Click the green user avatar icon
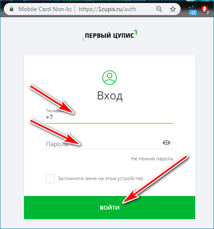This screenshot has height=229, width=214. 110,78
